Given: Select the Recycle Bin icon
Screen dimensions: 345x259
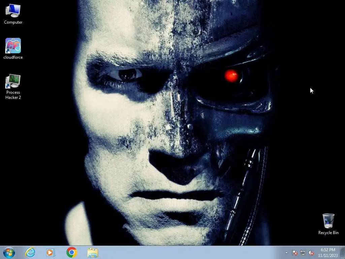Looking at the screenshot, I should point(328,224).
